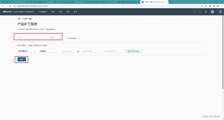Open the 支持 menu
This screenshot has height=120, width=224.
pos(68,12)
